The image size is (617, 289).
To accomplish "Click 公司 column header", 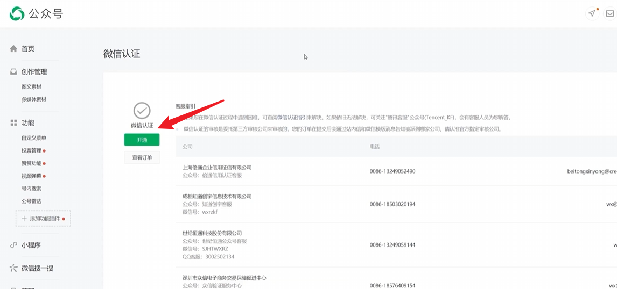I will tap(187, 147).
